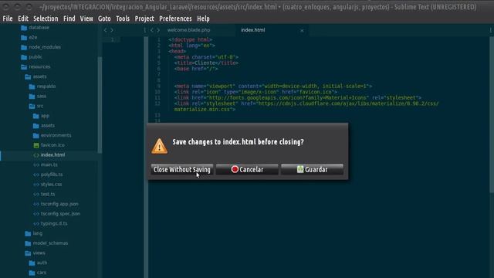Click the respaldo folder icon
The height and width of the screenshot is (278, 494).
(x=32, y=86)
